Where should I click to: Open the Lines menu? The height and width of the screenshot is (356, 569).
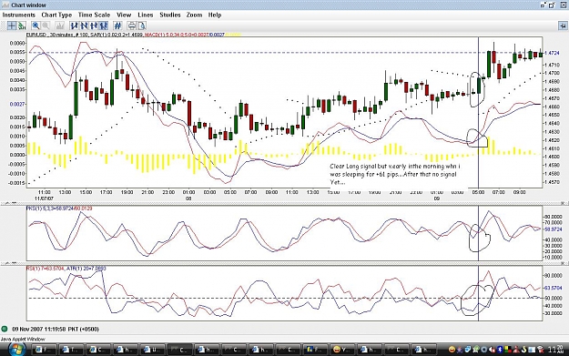145,15
